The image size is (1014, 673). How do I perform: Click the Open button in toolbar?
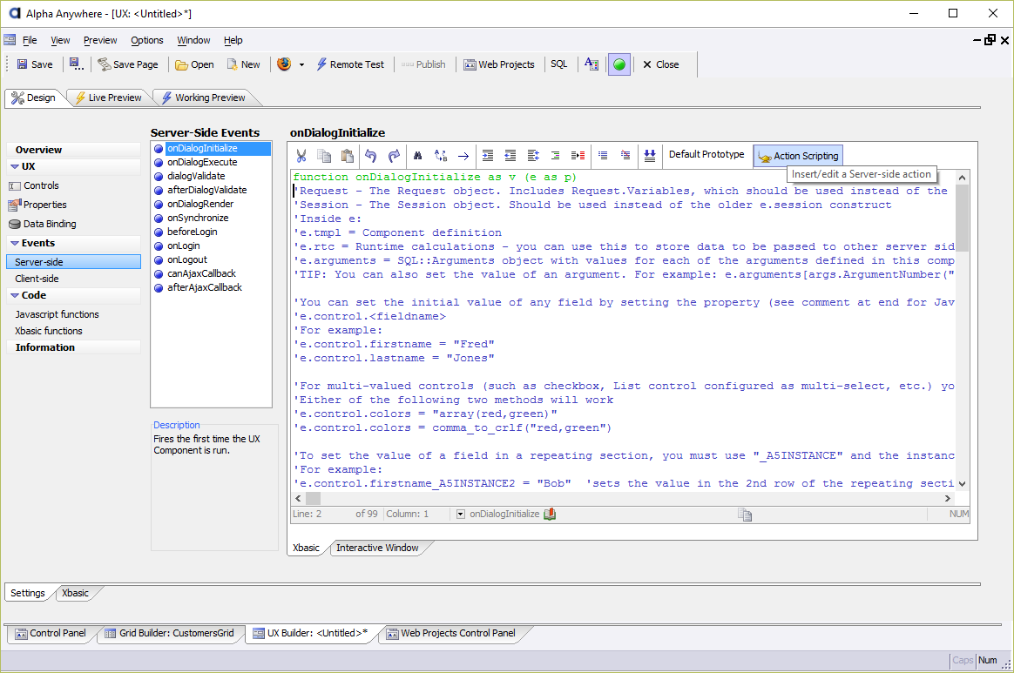click(194, 64)
